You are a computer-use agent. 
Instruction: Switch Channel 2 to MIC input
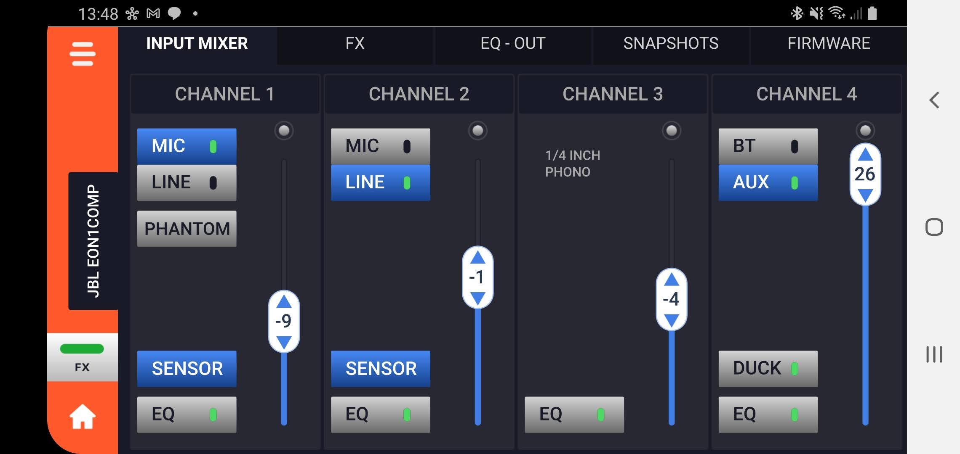coord(380,146)
